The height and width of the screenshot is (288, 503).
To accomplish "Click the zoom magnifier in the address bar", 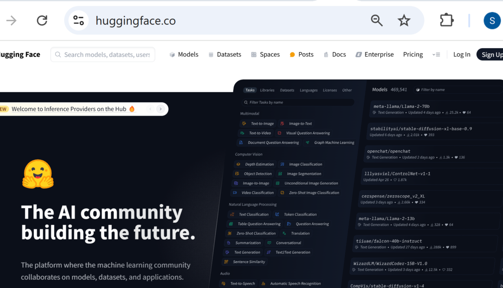I will pyautogui.click(x=376, y=20).
